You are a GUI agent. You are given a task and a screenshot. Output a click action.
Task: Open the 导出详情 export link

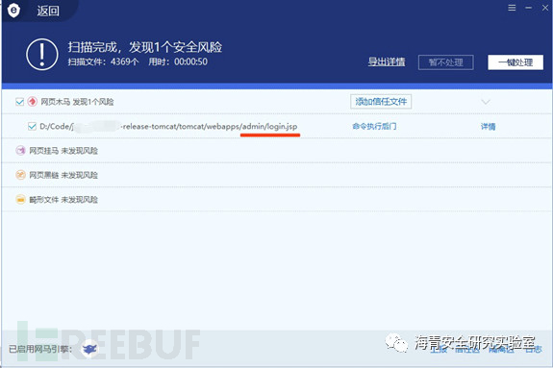[x=387, y=62]
